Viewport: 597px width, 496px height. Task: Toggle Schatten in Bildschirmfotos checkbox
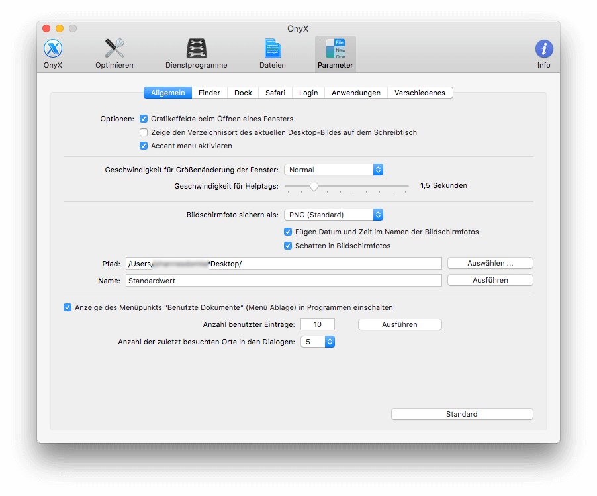pyautogui.click(x=288, y=246)
